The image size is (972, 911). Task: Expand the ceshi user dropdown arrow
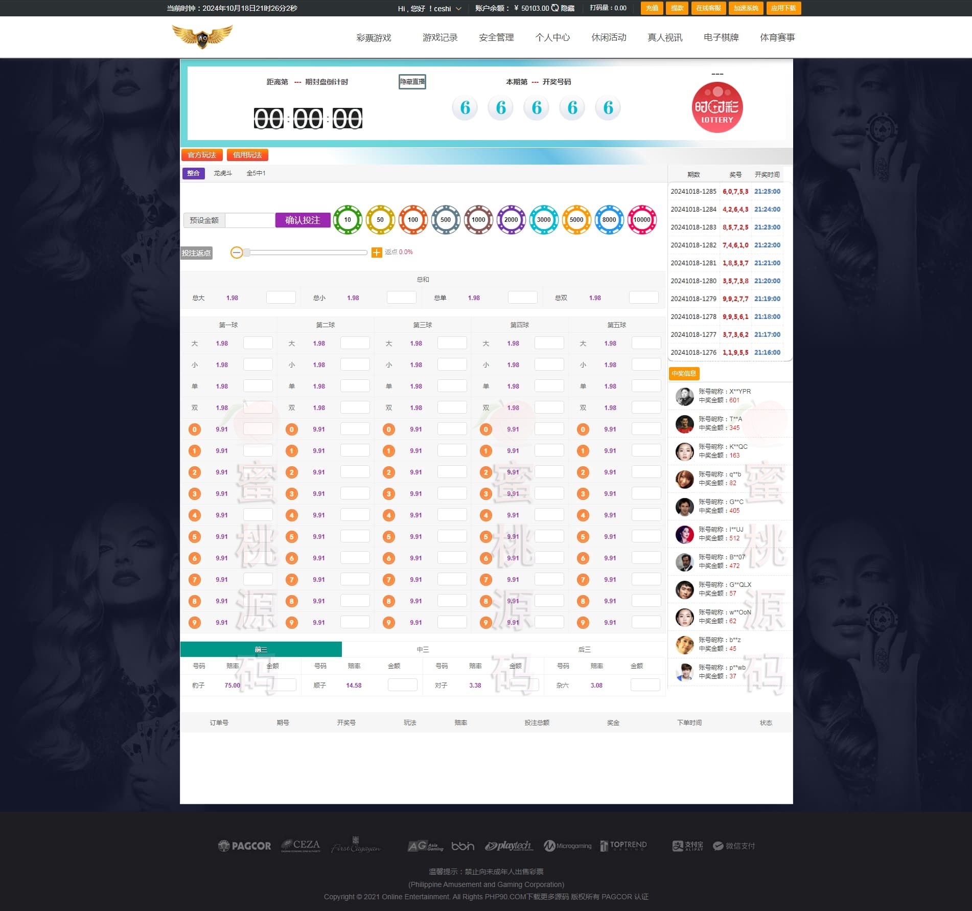[x=458, y=9]
